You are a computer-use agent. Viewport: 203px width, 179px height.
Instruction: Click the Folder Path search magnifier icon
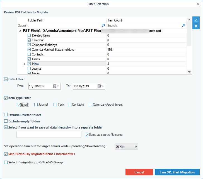pyautogui.click(x=103, y=25)
